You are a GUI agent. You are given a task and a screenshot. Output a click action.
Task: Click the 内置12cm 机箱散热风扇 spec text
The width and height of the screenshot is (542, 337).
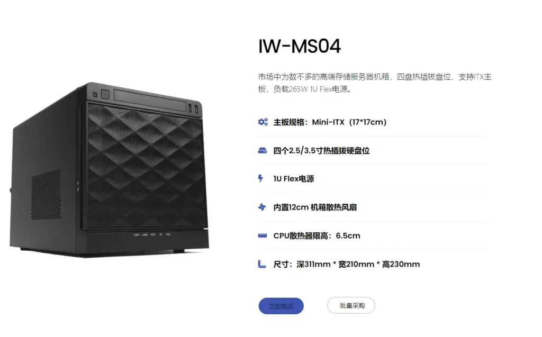click(x=315, y=207)
